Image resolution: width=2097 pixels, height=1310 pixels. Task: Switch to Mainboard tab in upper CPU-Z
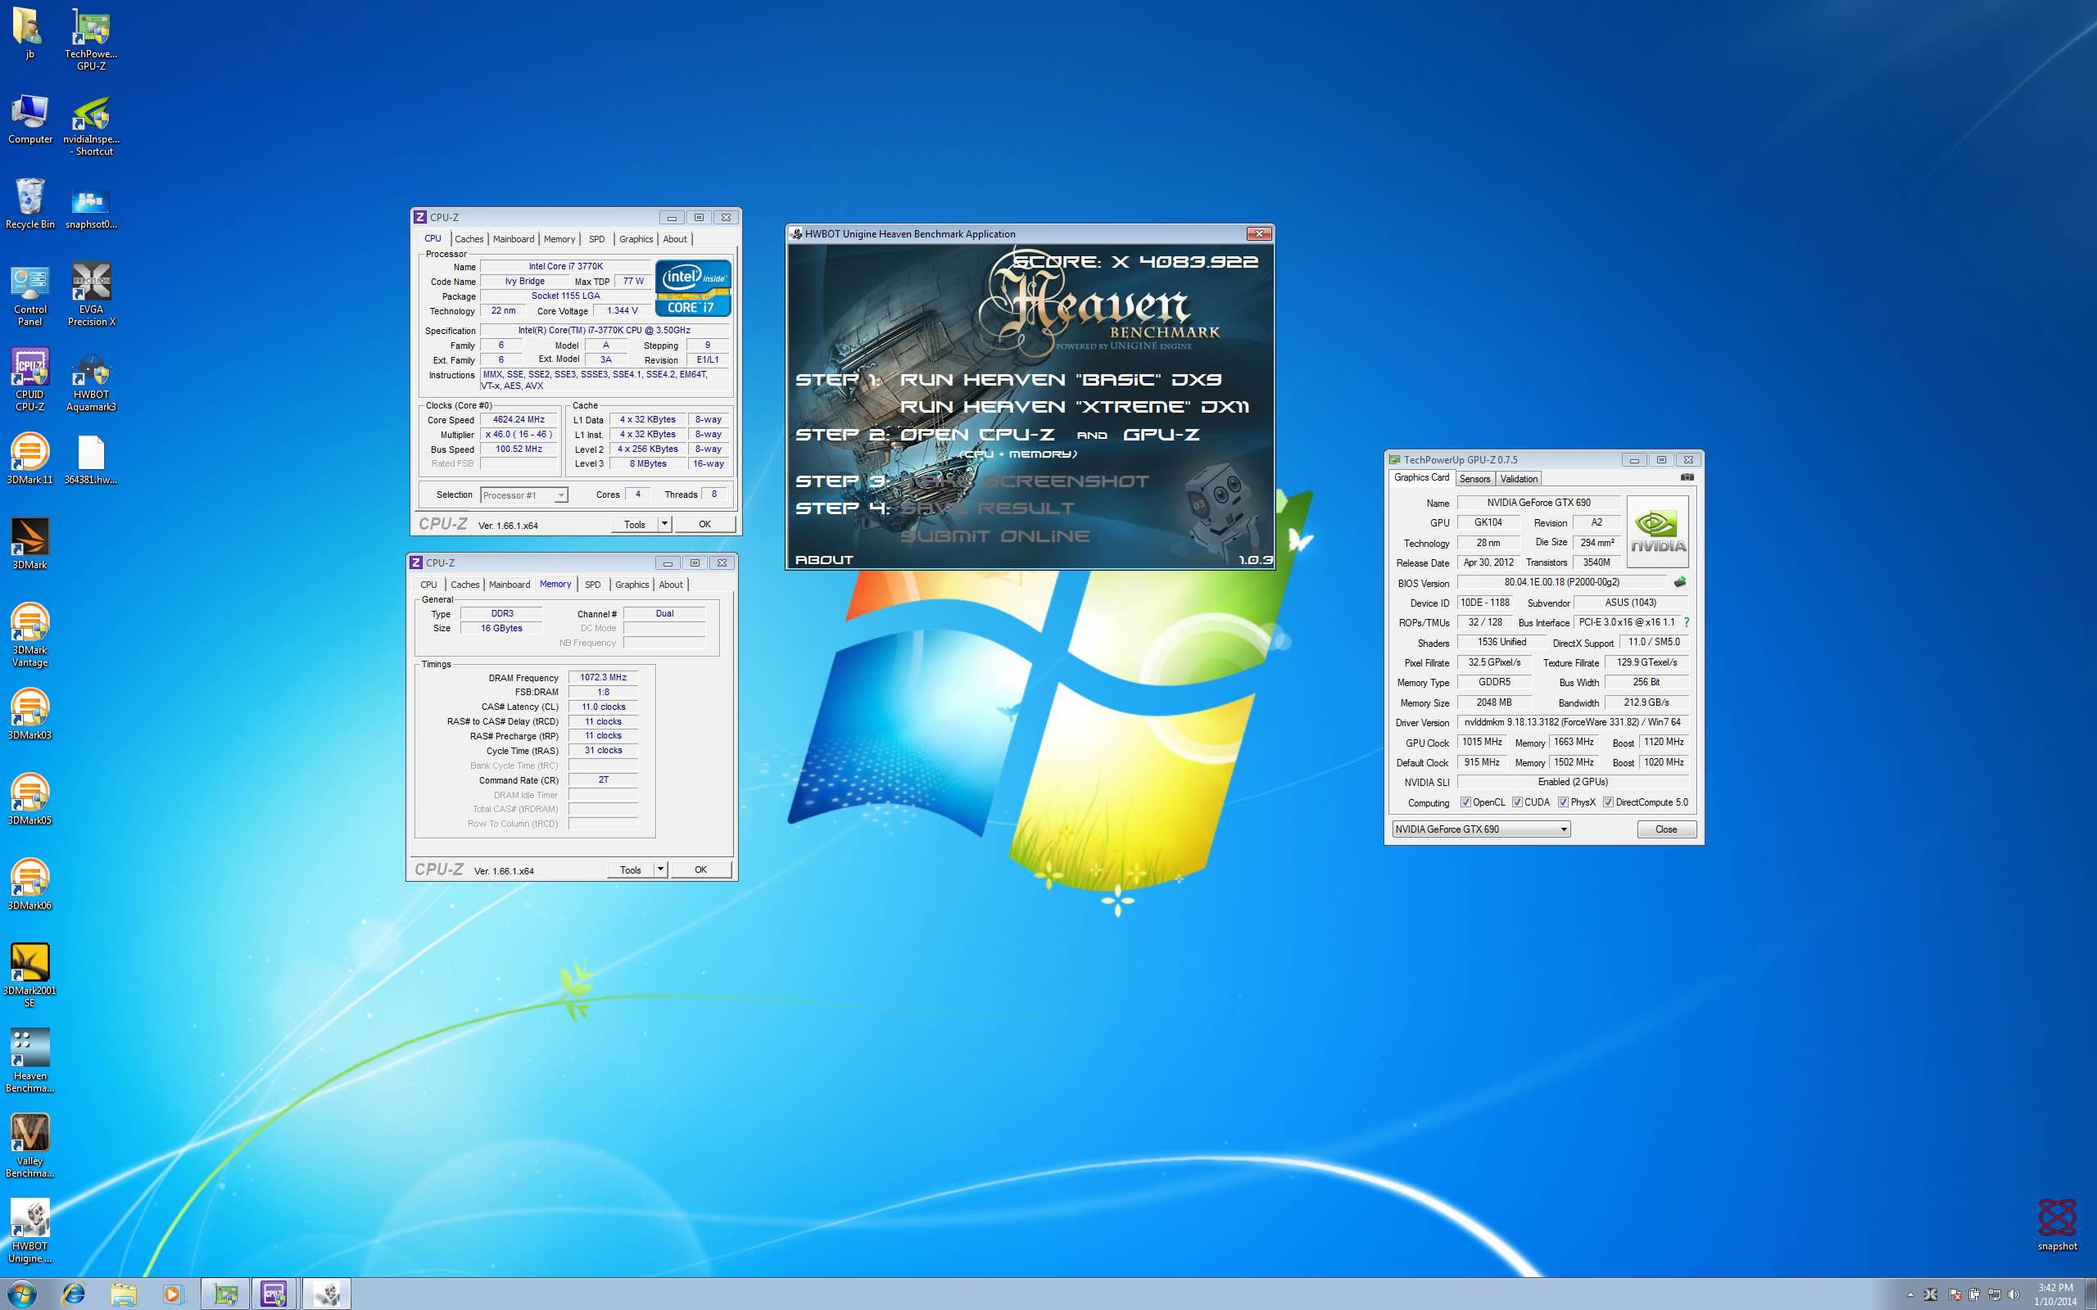pyautogui.click(x=513, y=239)
